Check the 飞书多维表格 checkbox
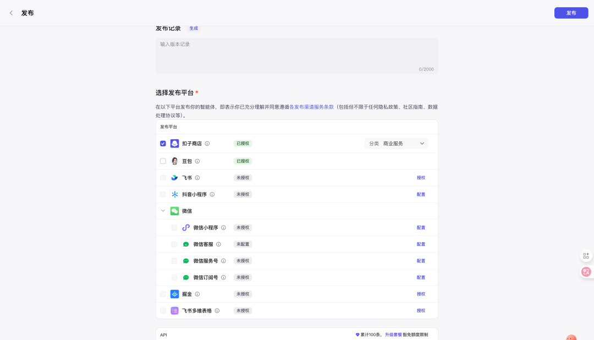Viewport: 594px width, 340px height. pyautogui.click(x=163, y=311)
